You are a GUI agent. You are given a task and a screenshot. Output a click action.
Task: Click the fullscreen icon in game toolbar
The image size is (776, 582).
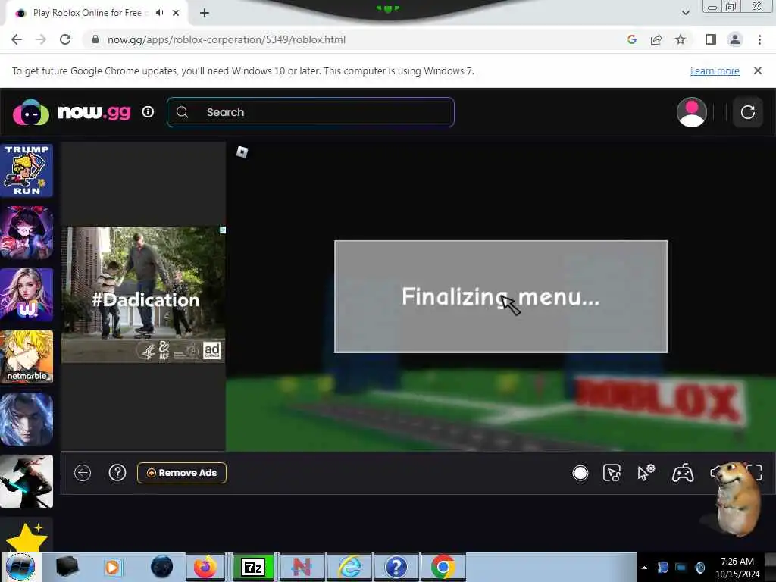[754, 473]
